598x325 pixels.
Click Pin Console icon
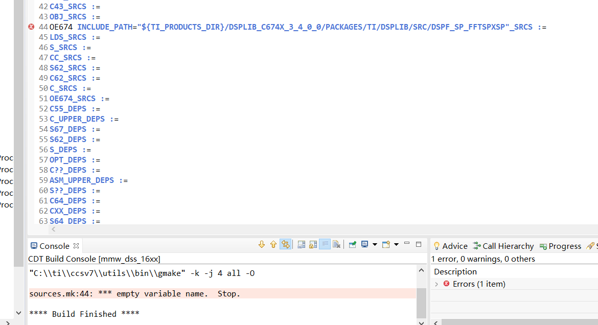tap(352, 244)
